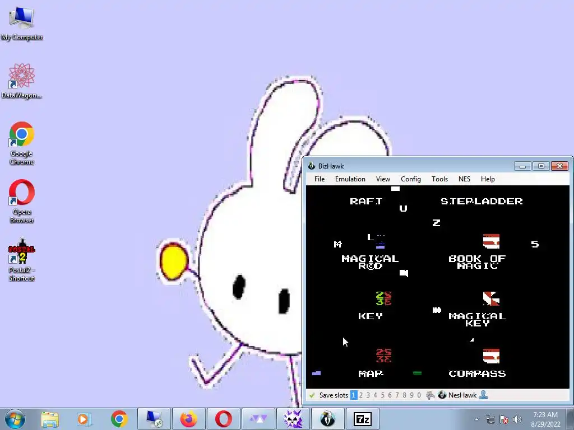574x430 pixels.
Task: Select save slot 4
Action: 375,395
